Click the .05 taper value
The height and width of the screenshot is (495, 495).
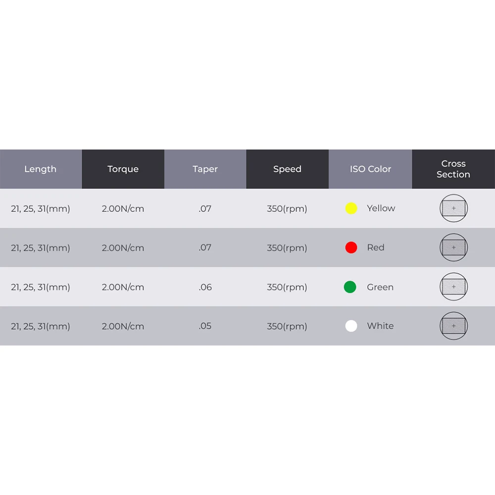tap(205, 326)
